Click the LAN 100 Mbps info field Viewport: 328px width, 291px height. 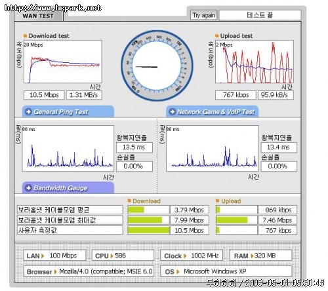coord(54,256)
